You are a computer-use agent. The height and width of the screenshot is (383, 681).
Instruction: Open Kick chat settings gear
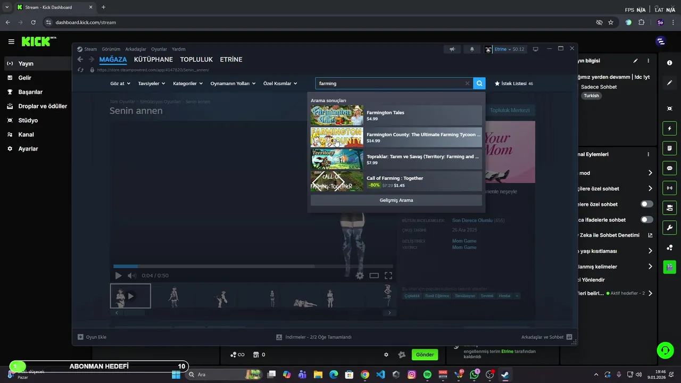[386, 355]
